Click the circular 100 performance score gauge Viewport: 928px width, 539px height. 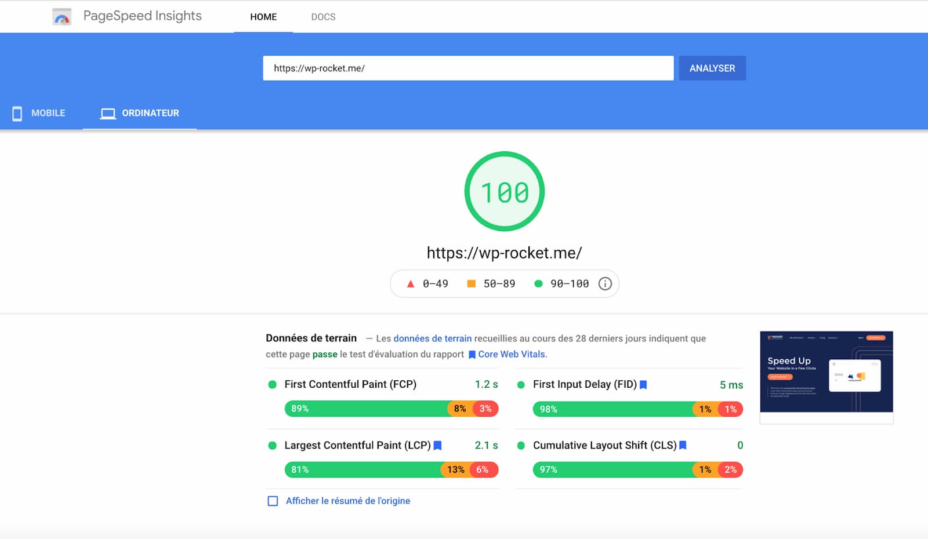(x=505, y=191)
